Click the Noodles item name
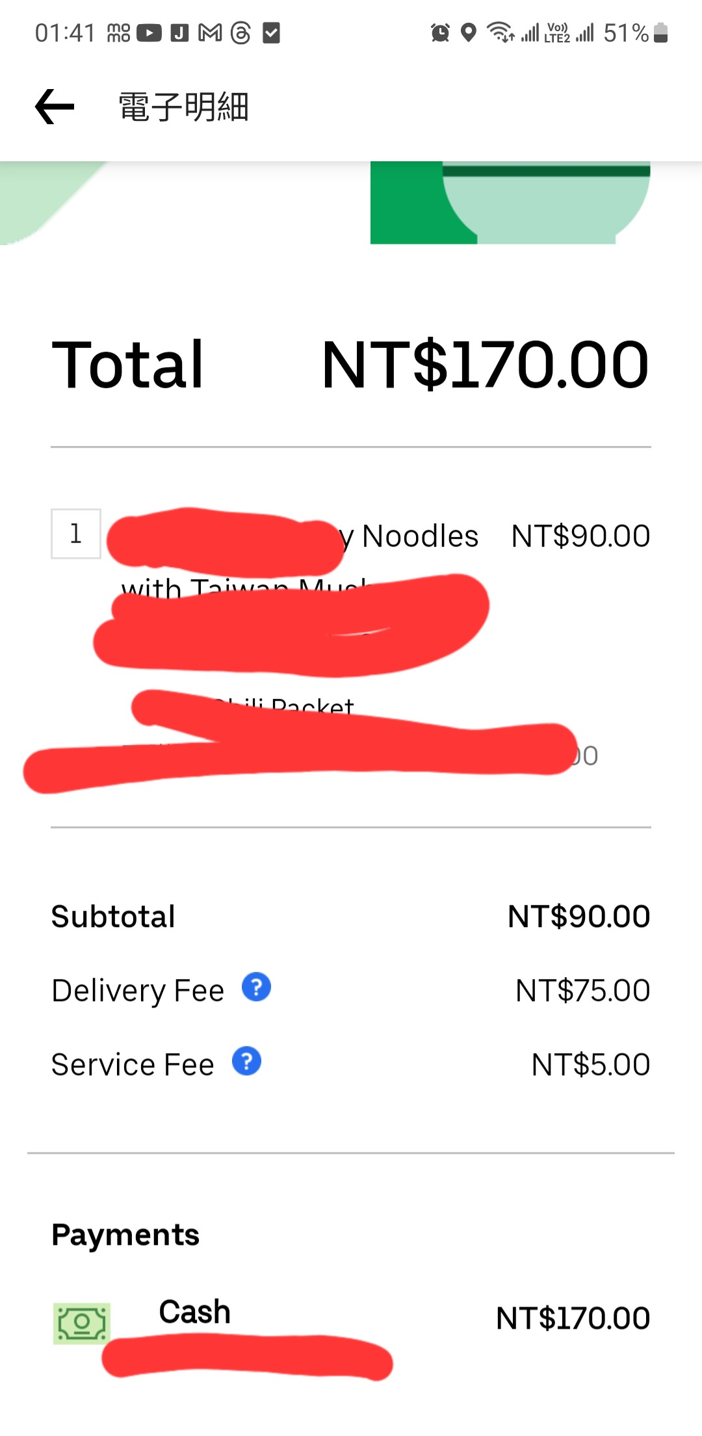The width and height of the screenshot is (702, 1436). coord(419,536)
